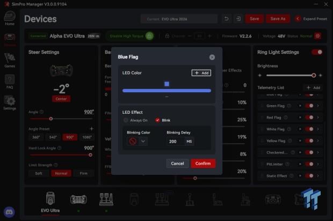Toggle the Green Flag telemetry switch

point(309,106)
